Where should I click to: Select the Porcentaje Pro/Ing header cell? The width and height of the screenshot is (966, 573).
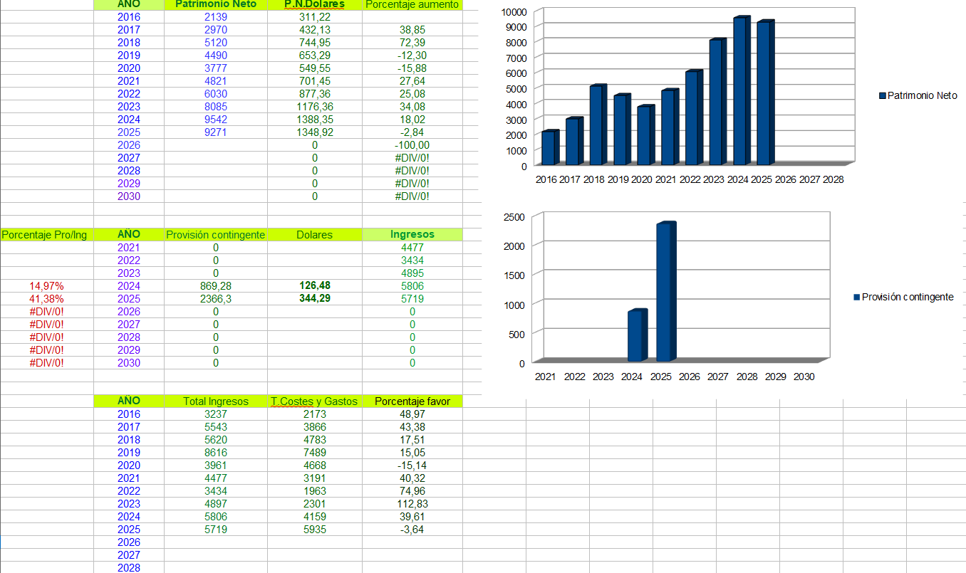(x=46, y=235)
